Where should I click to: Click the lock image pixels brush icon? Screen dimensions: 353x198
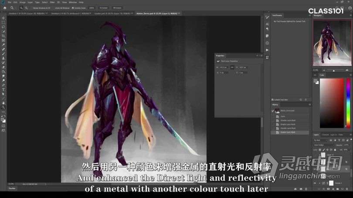coord(324,150)
